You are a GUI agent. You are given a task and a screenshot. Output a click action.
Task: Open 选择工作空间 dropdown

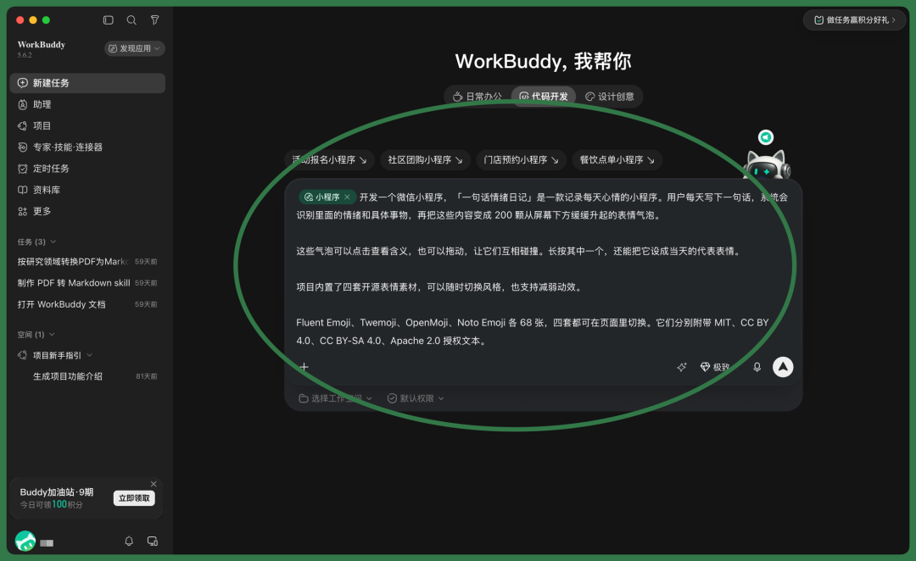(335, 398)
